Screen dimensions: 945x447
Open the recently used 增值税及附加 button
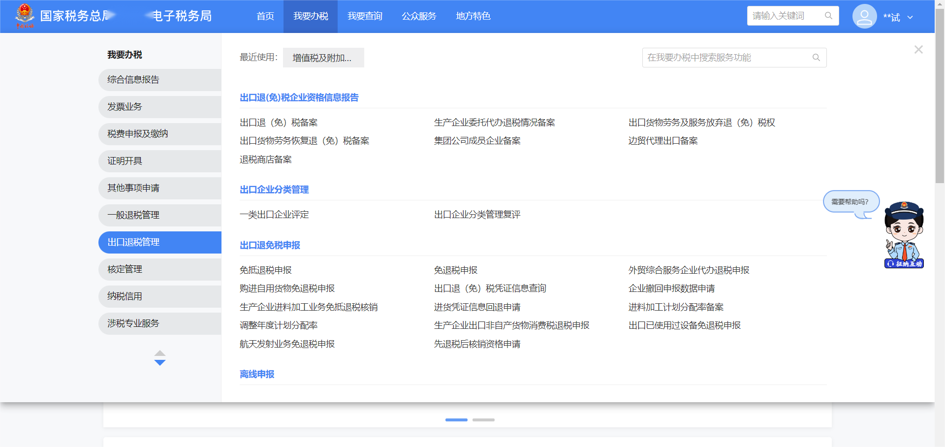point(323,58)
